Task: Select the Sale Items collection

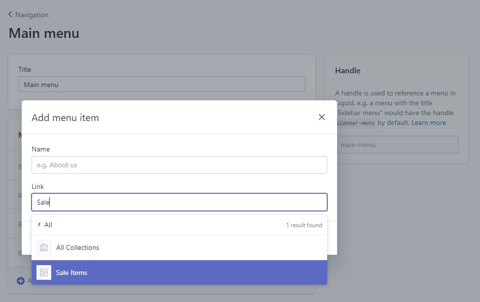Action: [x=179, y=272]
